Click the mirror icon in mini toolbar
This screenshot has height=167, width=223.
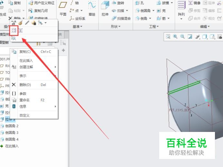tap(21, 30)
